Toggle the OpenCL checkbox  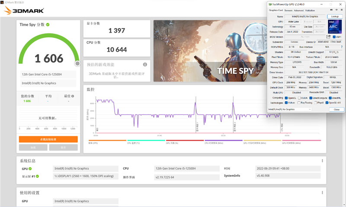(x=286, y=98)
